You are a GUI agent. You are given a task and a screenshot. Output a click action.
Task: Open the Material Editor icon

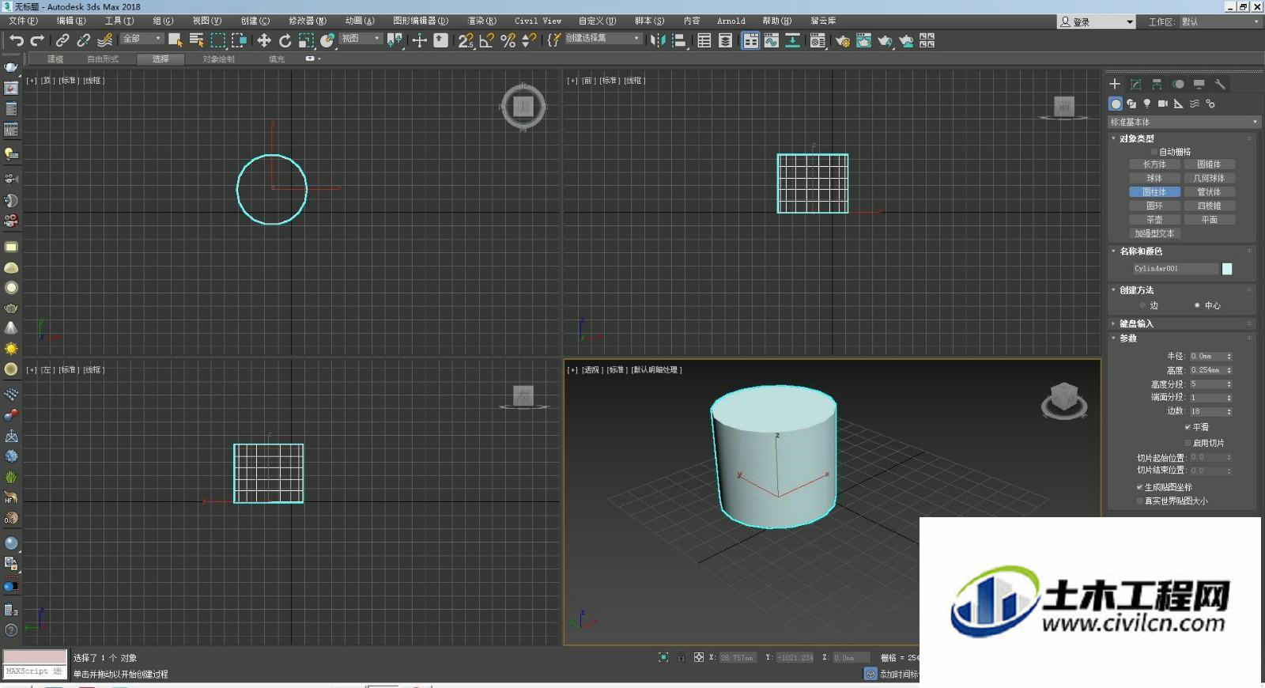tap(818, 40)
